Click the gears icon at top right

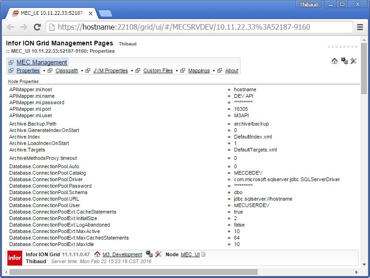click(x=344, y=61)
